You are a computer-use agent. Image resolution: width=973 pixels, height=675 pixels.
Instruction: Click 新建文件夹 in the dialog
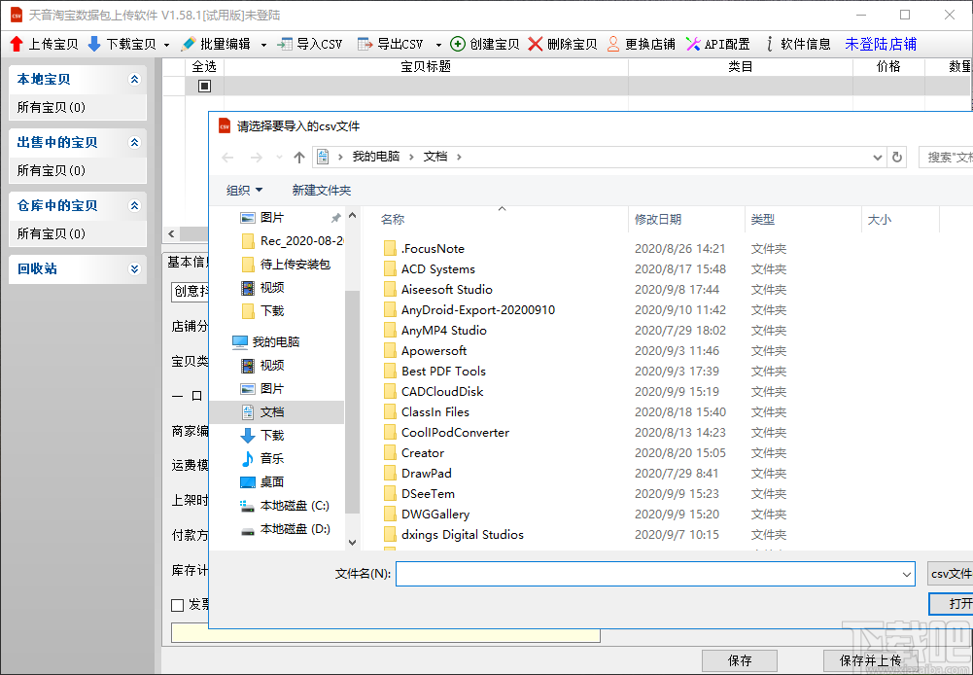[x=322, y=190]
